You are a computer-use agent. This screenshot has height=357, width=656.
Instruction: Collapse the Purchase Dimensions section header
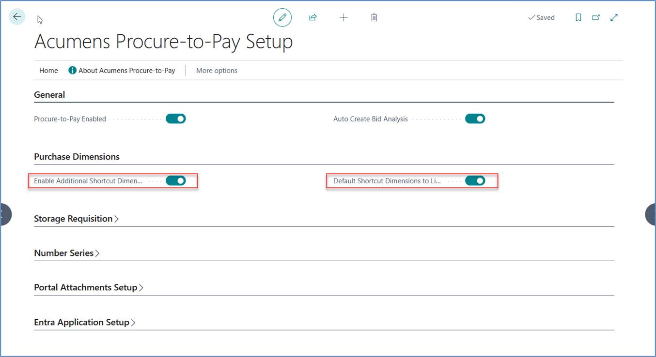[77, 157]
